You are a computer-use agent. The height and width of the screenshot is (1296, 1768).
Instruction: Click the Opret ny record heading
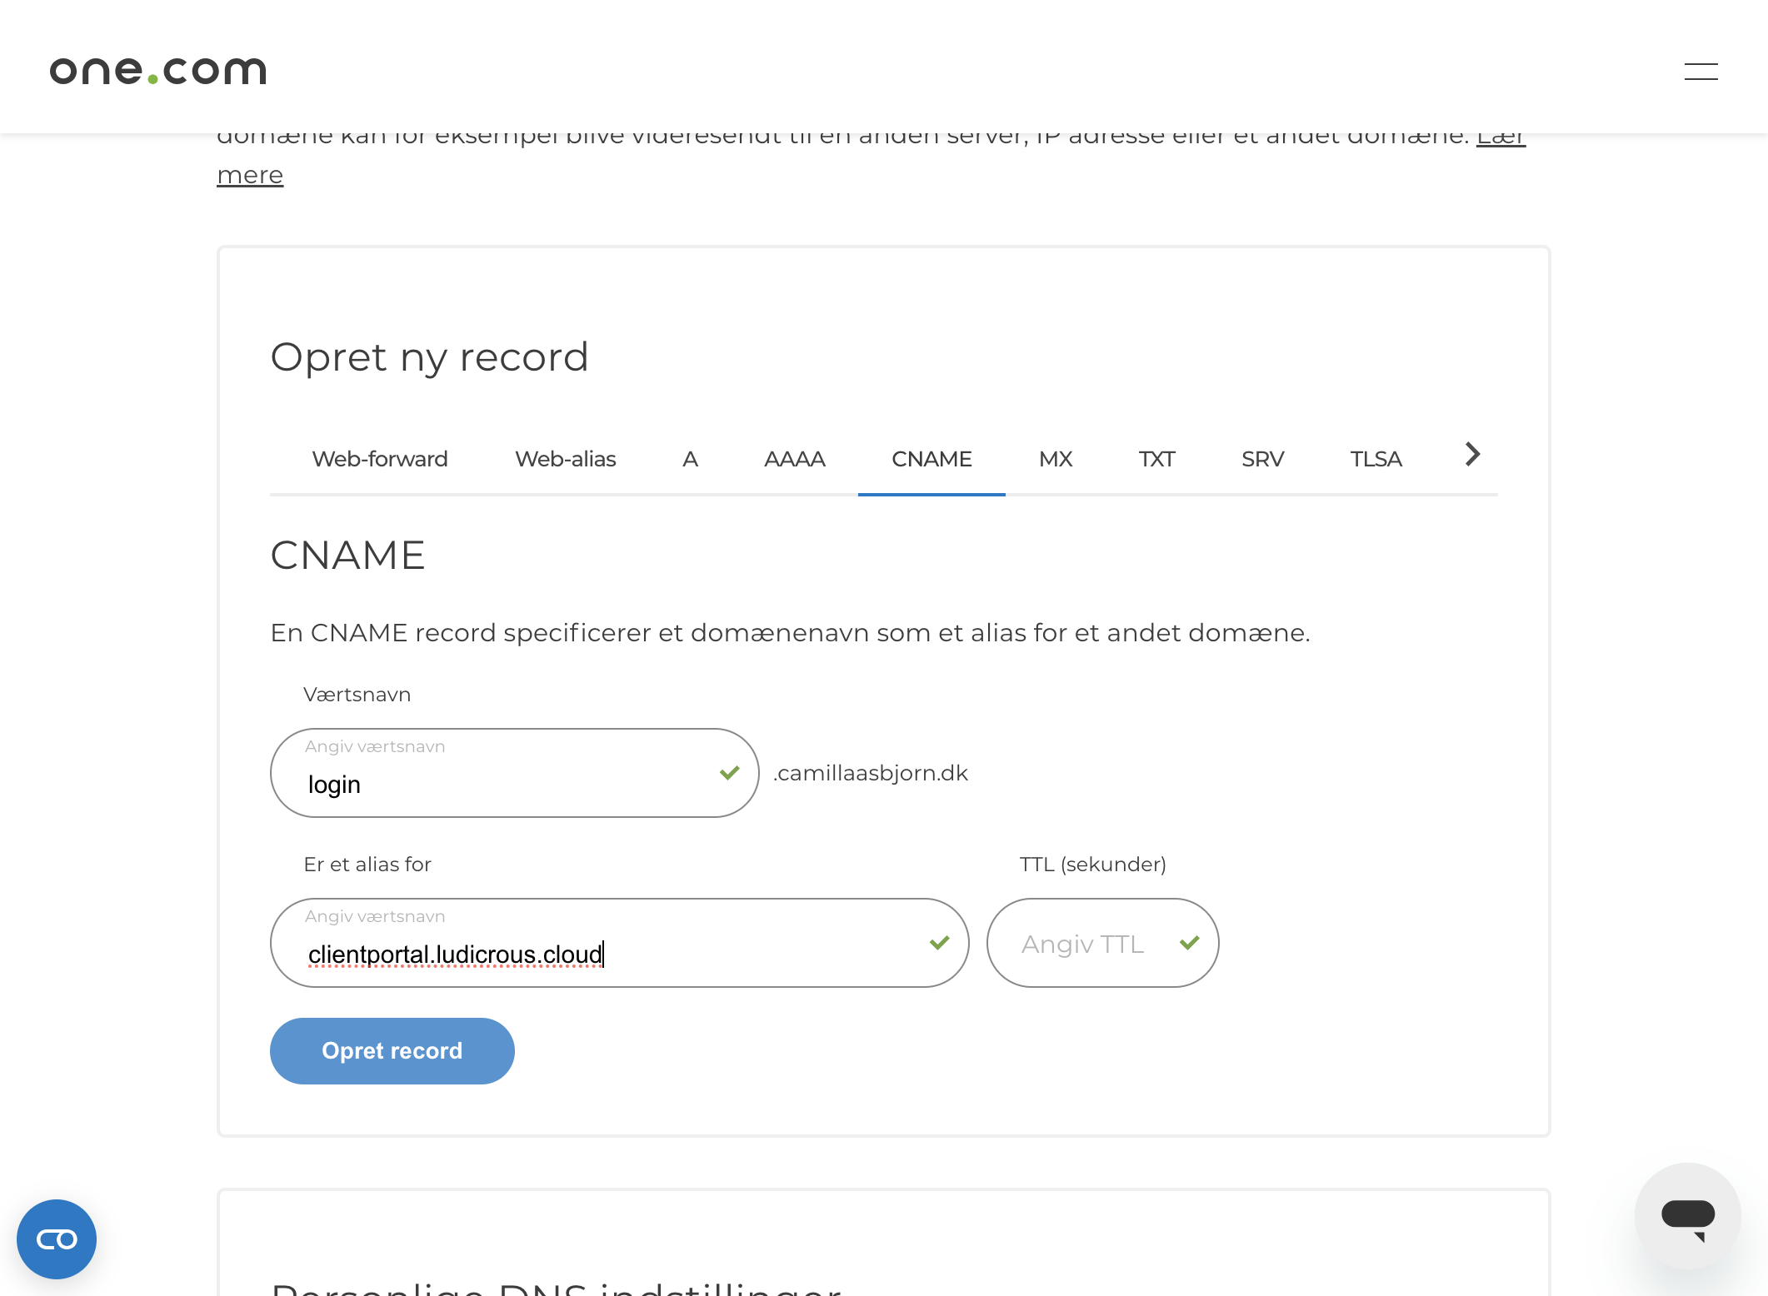point(429,357)
